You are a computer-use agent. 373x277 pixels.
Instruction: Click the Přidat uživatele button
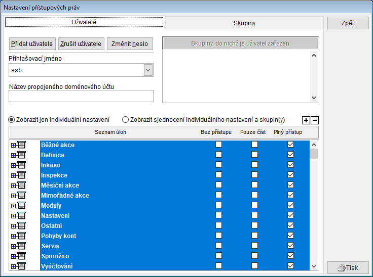pos(32,44)
